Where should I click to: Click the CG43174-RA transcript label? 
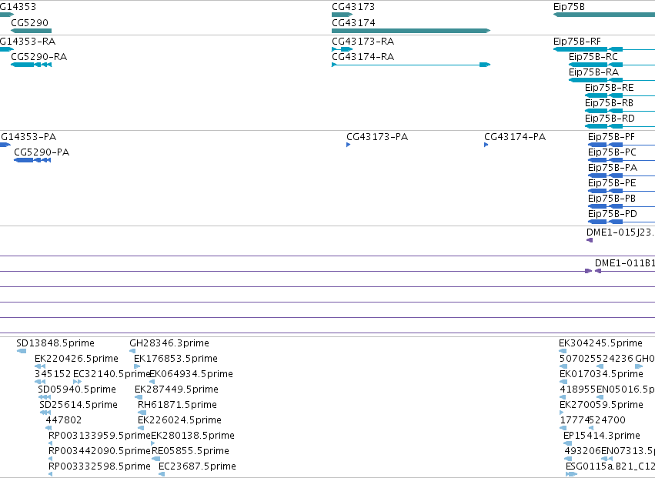(x=363, y=56)
